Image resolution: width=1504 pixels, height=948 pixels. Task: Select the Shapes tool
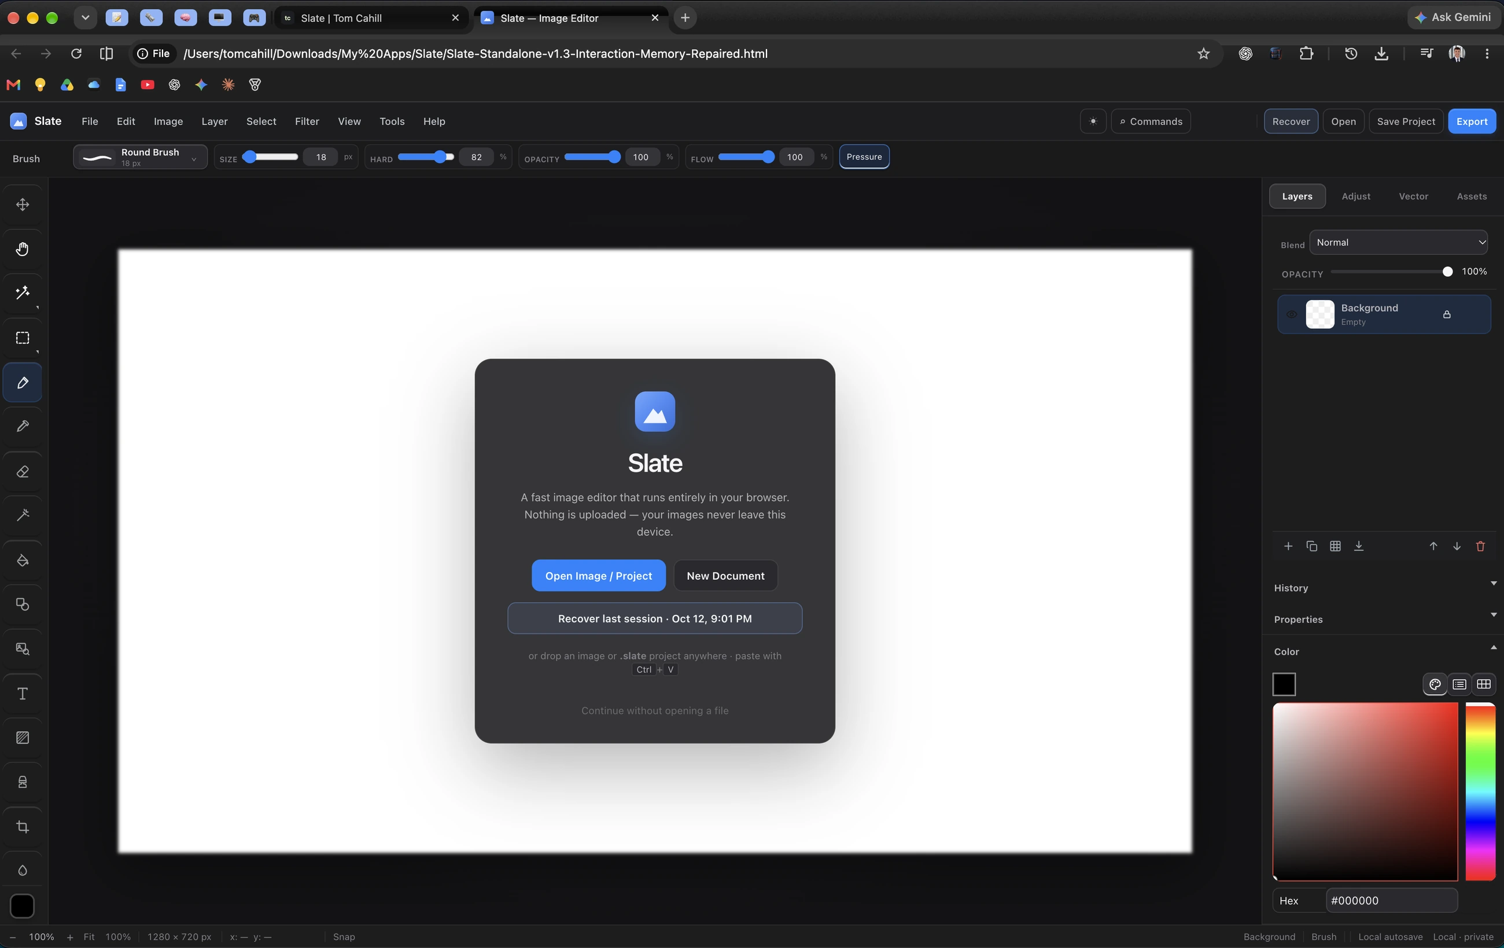tap(23, 605)
